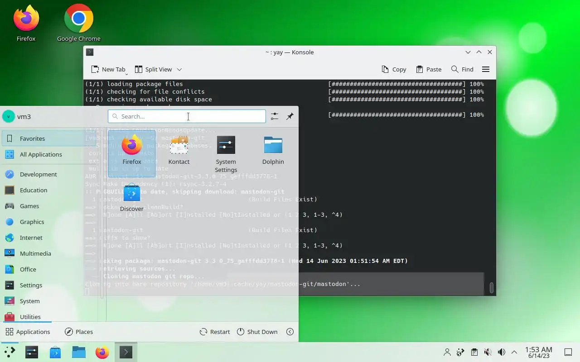The image size is (580, 362).
Task: Open System Settings from favorites
Action: pos(226,153)
